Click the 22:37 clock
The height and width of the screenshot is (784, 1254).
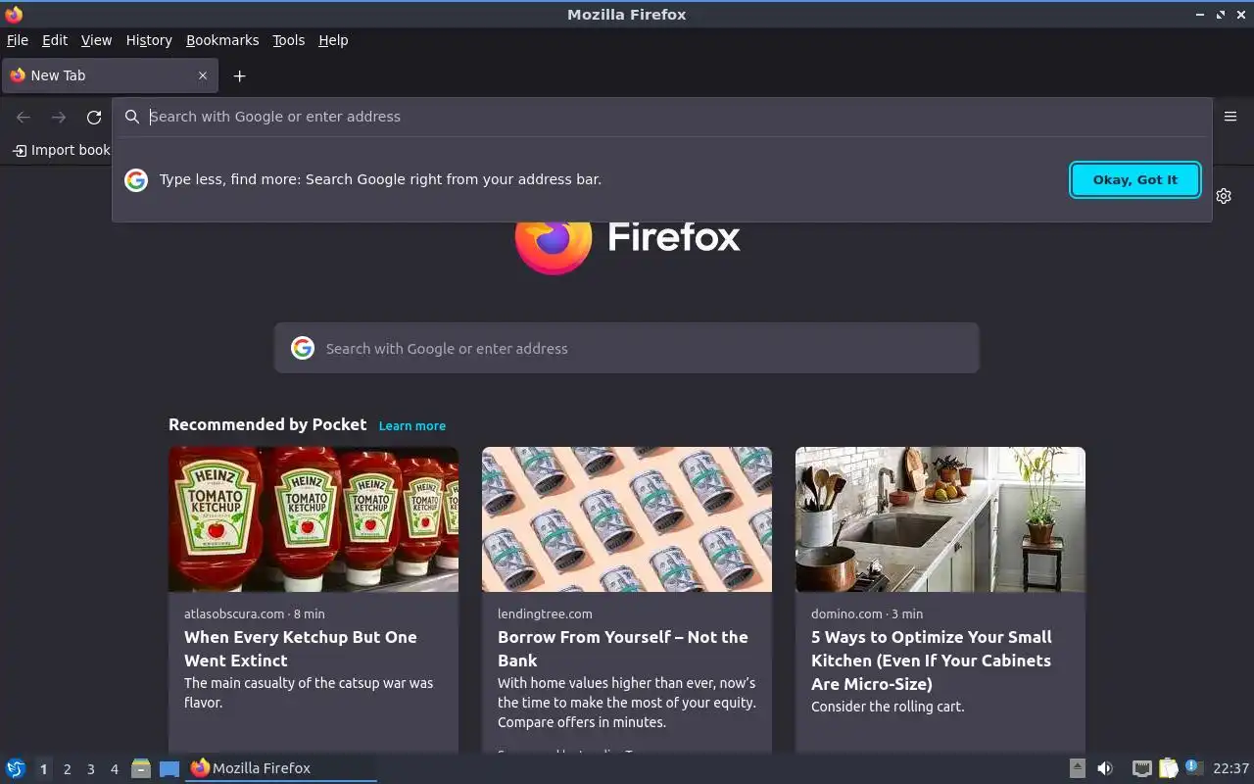click(1230, 768)
